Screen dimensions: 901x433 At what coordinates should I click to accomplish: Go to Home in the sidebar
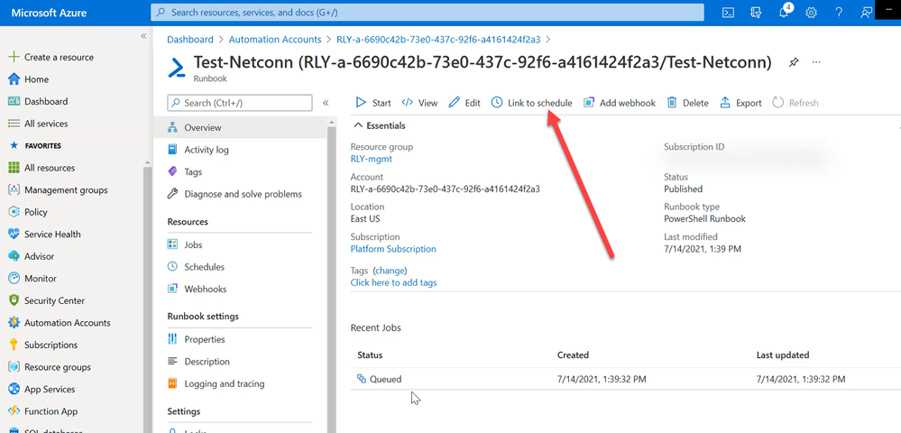coord(36,79)
